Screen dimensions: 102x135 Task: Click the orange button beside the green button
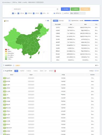(85, 9)
